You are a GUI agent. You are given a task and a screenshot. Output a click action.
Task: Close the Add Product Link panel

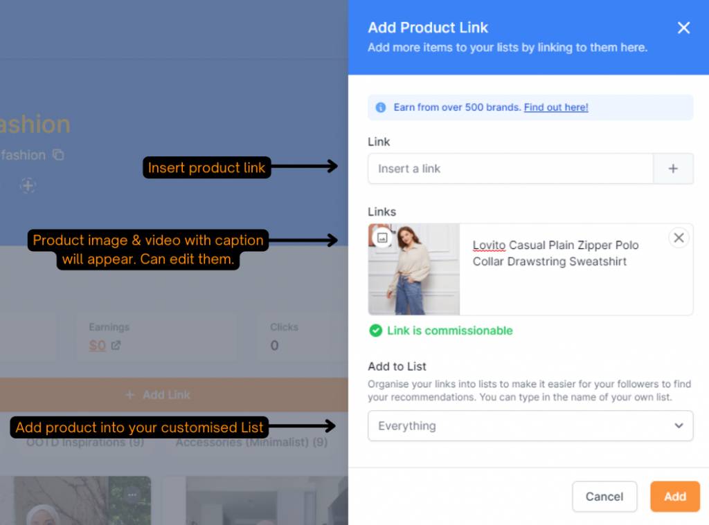pos(683,28)
